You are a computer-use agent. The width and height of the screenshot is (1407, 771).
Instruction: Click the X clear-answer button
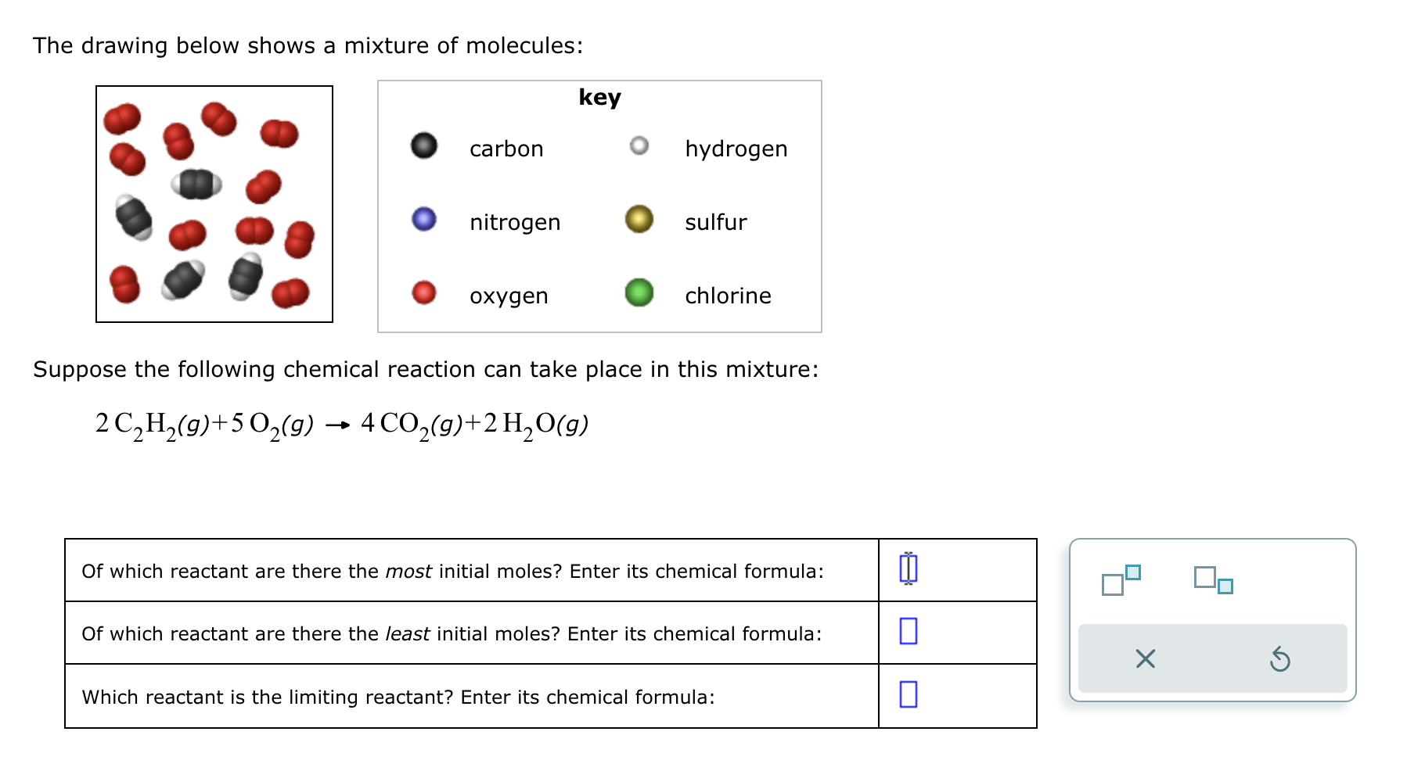[1144, 659]
